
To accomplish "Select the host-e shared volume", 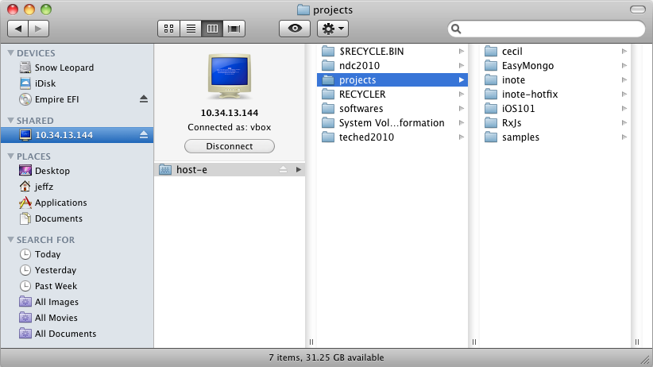I will click(230, 169).
